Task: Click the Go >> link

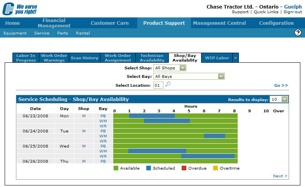Action: tap(281, 85)
